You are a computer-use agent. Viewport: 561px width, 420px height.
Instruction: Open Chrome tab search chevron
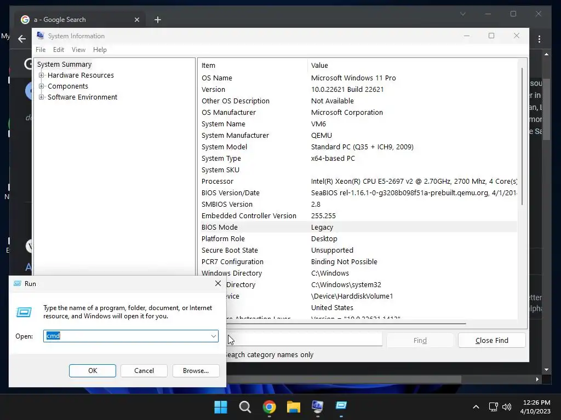click(x=462, y=14)
